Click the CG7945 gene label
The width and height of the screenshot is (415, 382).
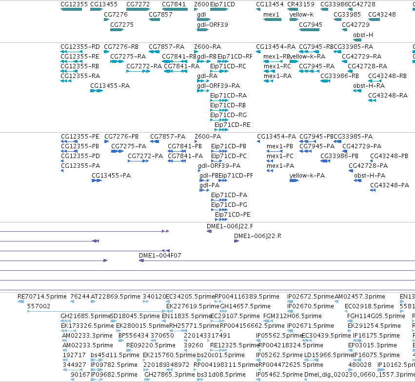pyautogui.click(x=311, y=24)
